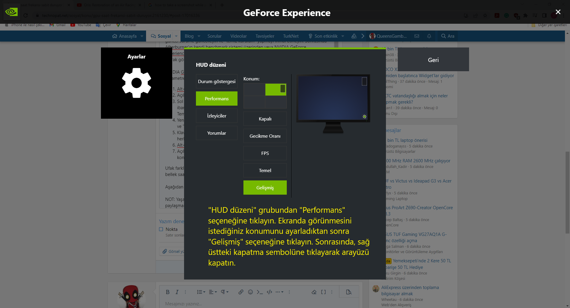The image size is (570, 308).
Task: Open the alignment dropdown in editor toolbar
Action: 213,292
